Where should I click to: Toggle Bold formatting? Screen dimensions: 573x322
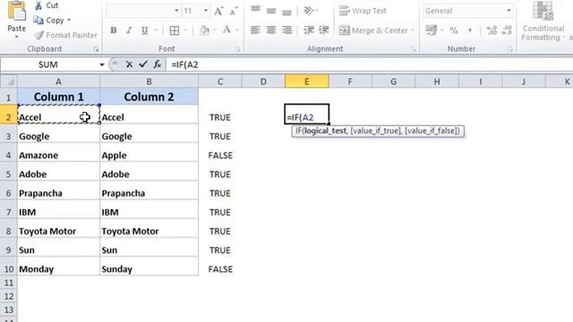coord(114,30)
